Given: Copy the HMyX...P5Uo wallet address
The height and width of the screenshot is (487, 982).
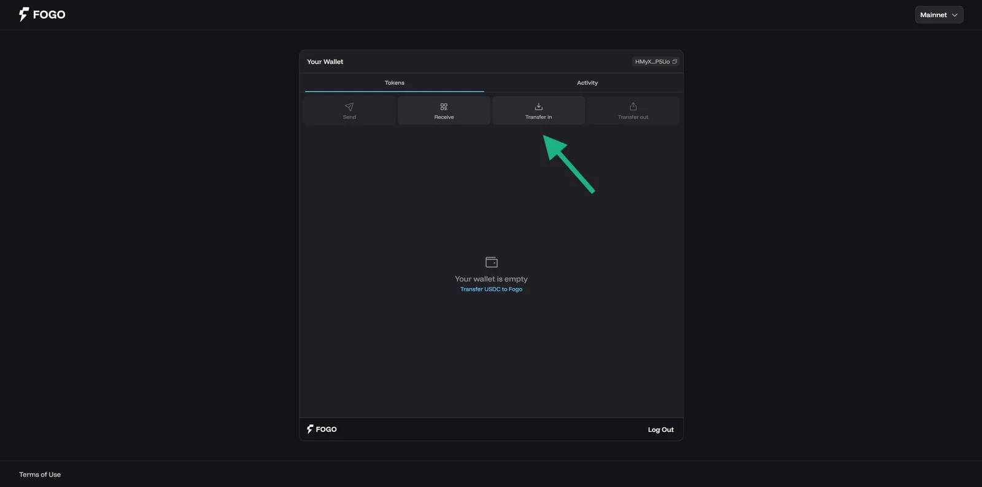Looking at the screenshot, I should [655, 62].
